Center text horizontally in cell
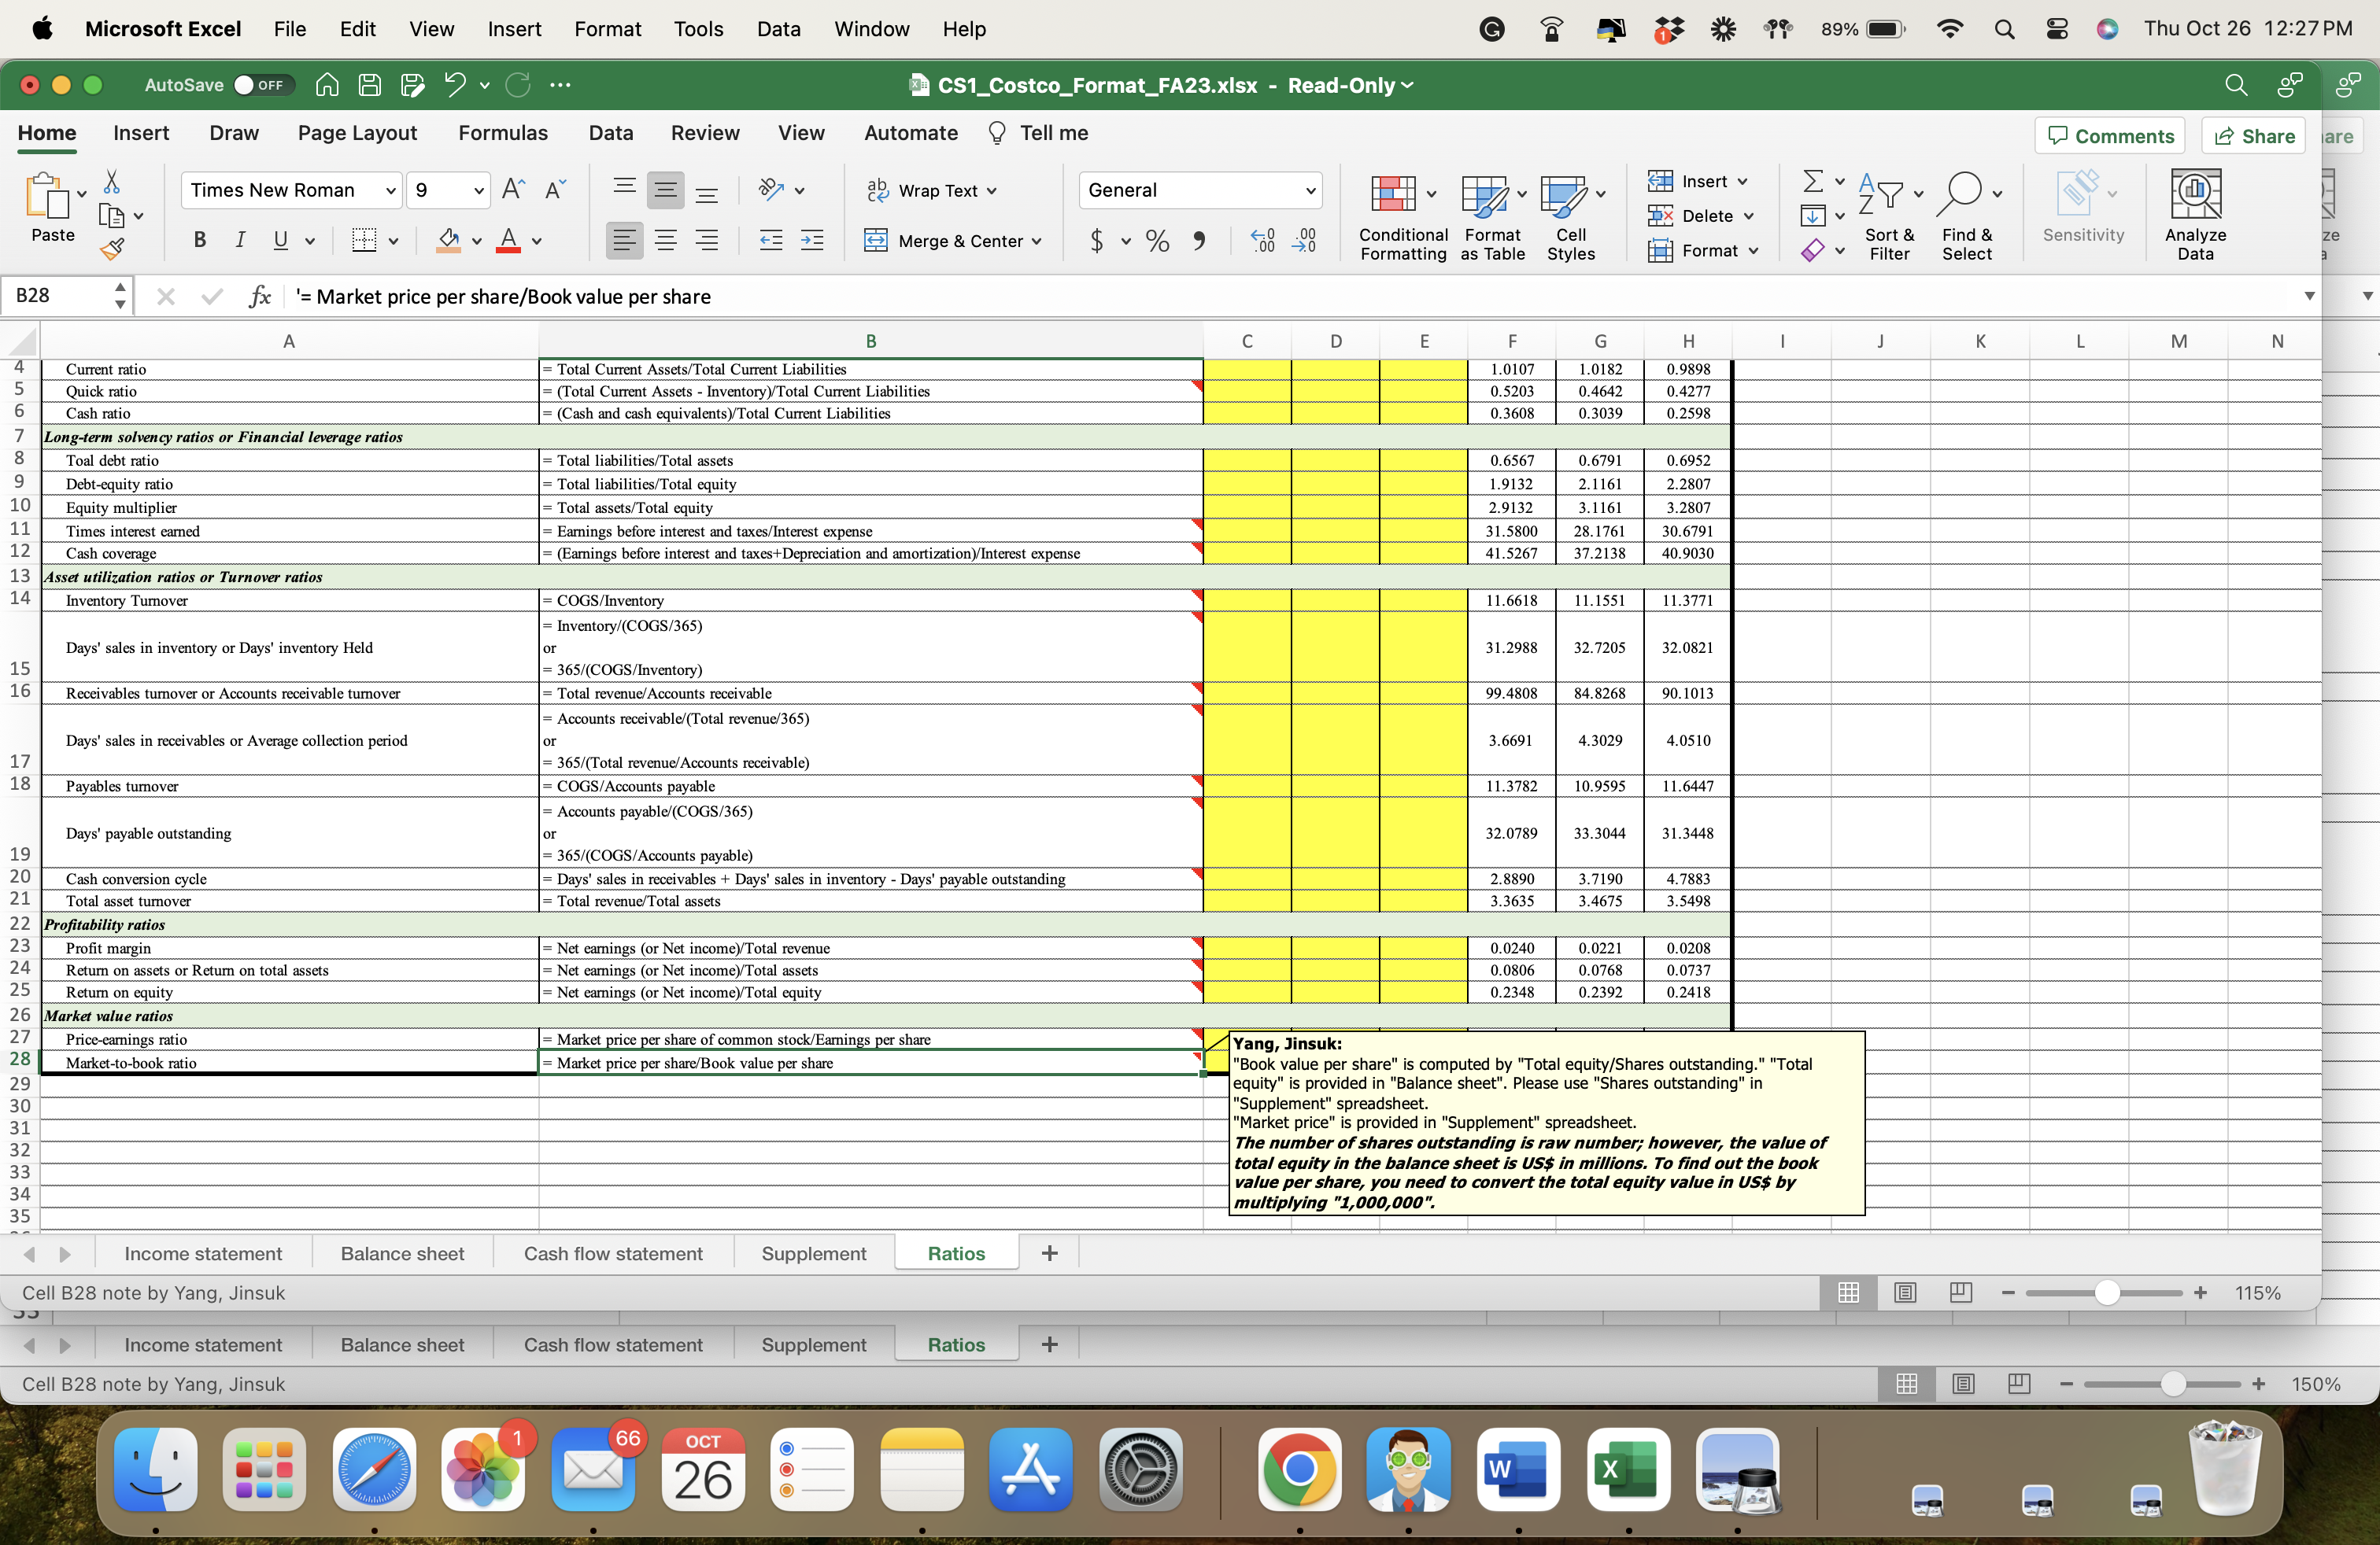The image size is (2380, 1545). 665,240
